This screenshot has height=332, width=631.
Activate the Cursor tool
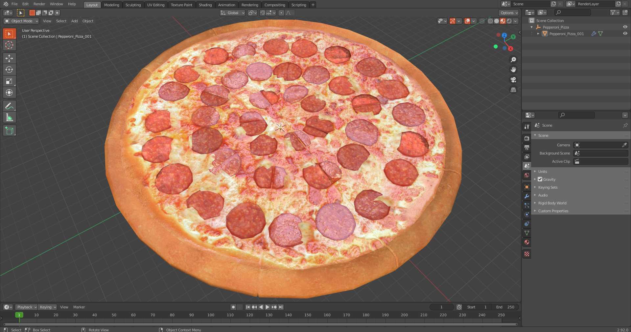(x=9, y=45)
